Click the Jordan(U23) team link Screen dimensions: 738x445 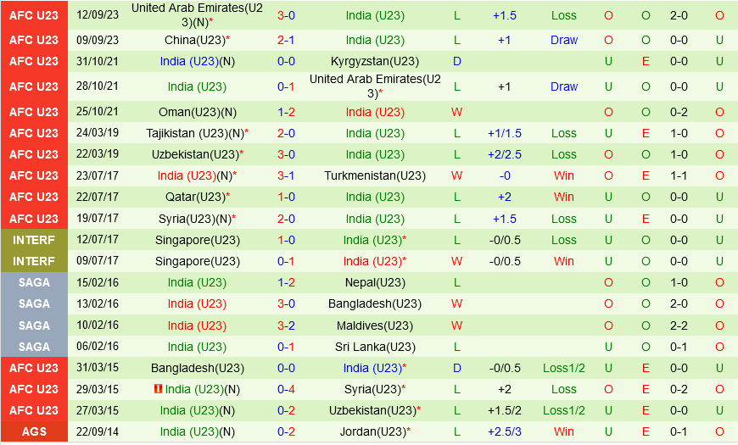pos(375,431)
